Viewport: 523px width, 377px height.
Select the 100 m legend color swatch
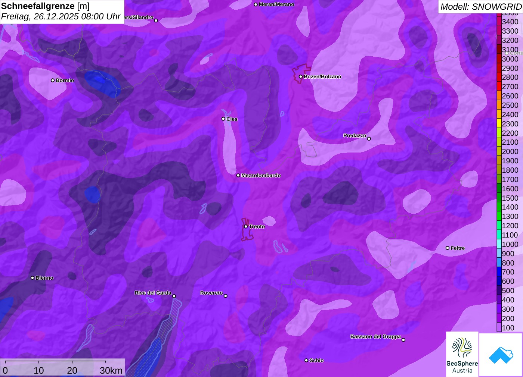pos(499,328)
